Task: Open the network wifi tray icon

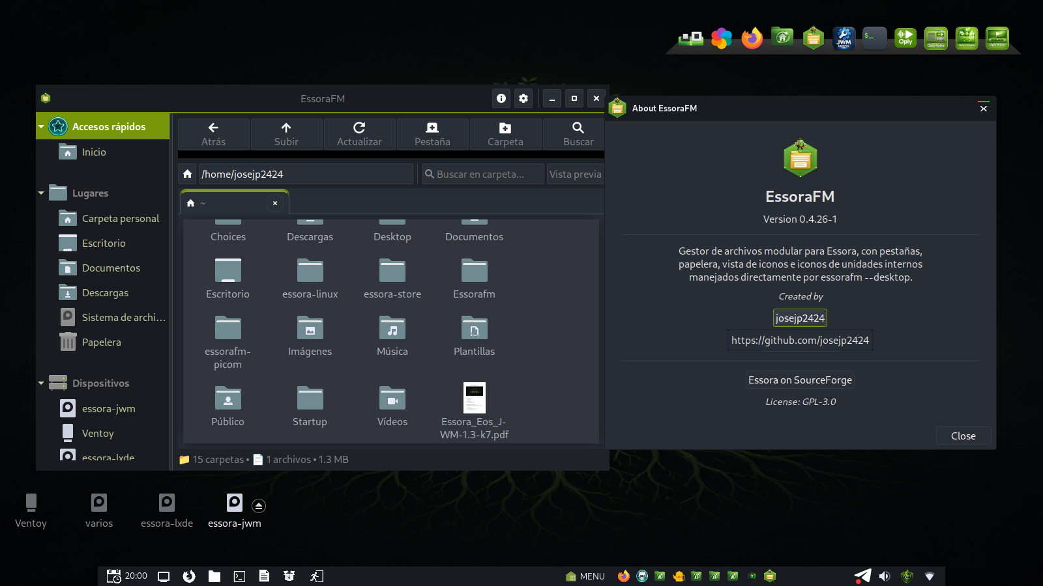Action: pos(930,576)
